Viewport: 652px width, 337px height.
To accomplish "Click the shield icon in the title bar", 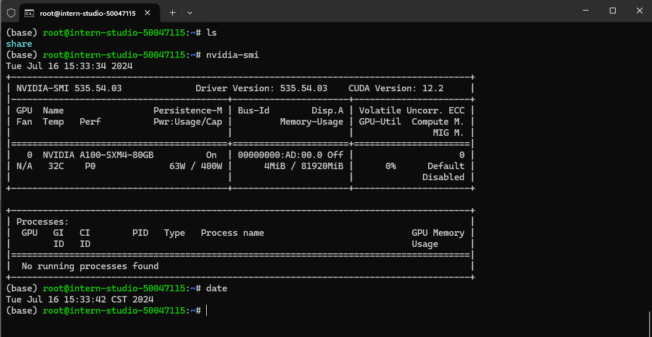I will (11, 13).
